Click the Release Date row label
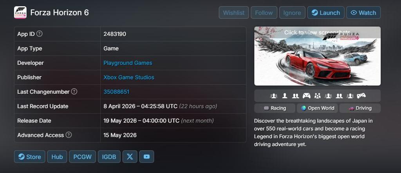The image size is (401, 173). tap(34, 120)
